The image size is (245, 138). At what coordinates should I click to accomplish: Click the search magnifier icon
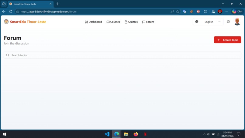(8, 55)
